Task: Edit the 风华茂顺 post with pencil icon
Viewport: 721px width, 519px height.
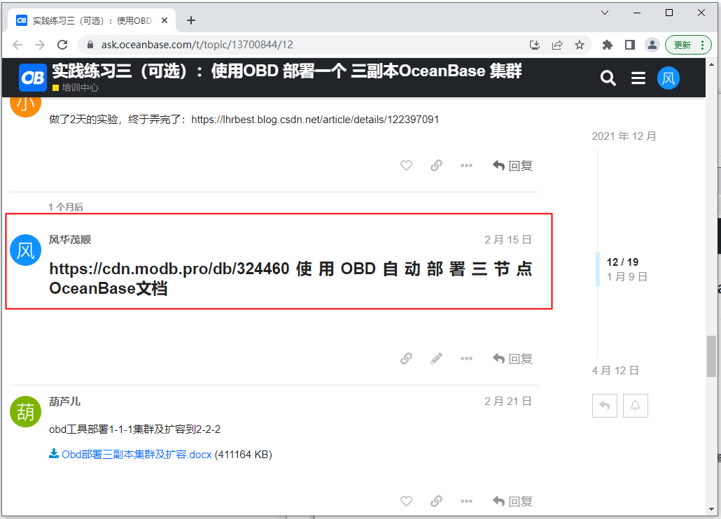Action: [x=436, y=358]
